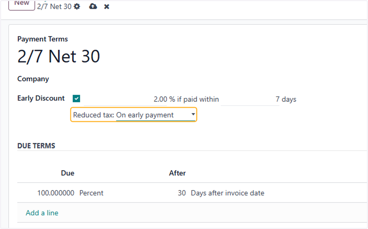
Task: Add a line to the due terms
Action: (42, 213)
